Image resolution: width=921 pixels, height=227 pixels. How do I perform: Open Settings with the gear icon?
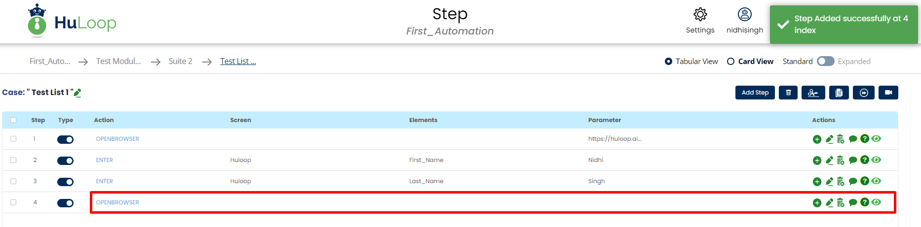tap(700, 14)
